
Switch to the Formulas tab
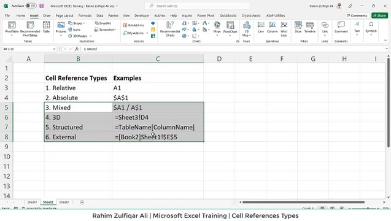click(x=85, y=15)
